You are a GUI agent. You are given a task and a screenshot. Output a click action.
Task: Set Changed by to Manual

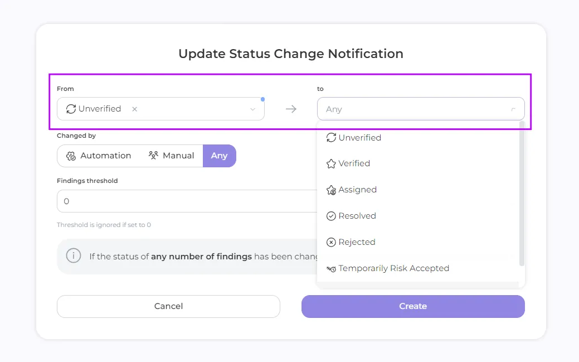click(172, 156)
